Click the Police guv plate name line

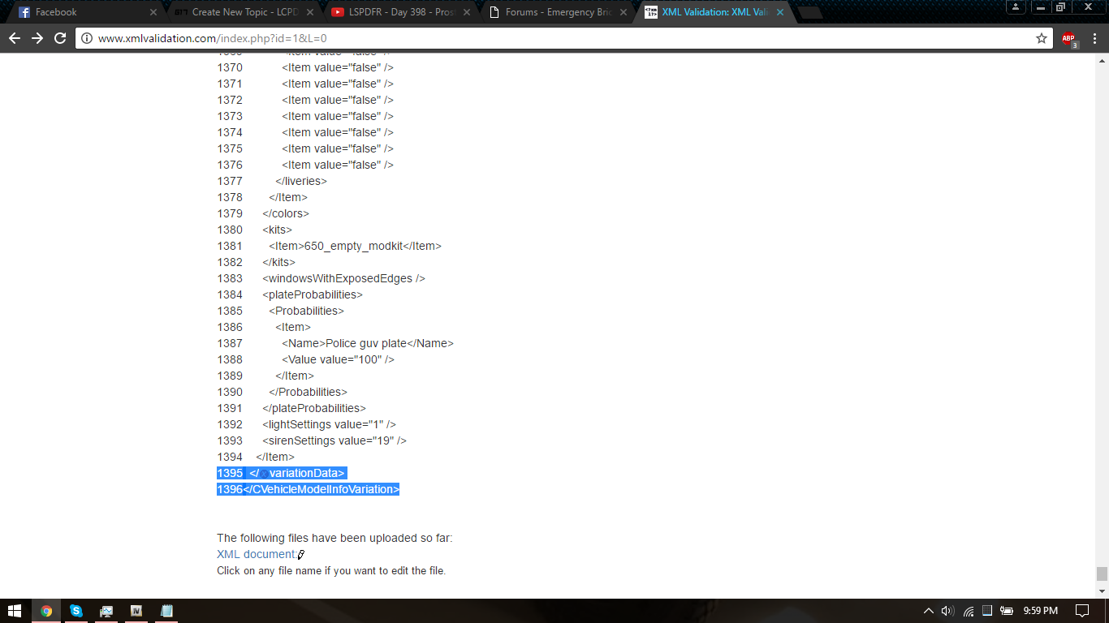368,343
